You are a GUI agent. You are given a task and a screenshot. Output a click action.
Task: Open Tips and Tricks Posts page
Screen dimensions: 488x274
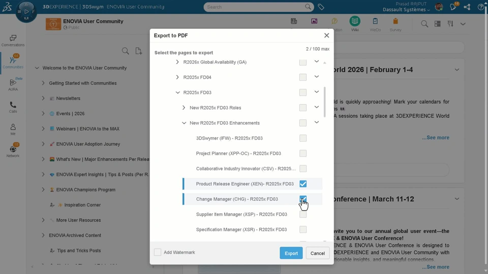79,250
